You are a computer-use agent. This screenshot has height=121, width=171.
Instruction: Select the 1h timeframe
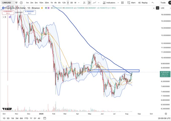pos(52,3)
